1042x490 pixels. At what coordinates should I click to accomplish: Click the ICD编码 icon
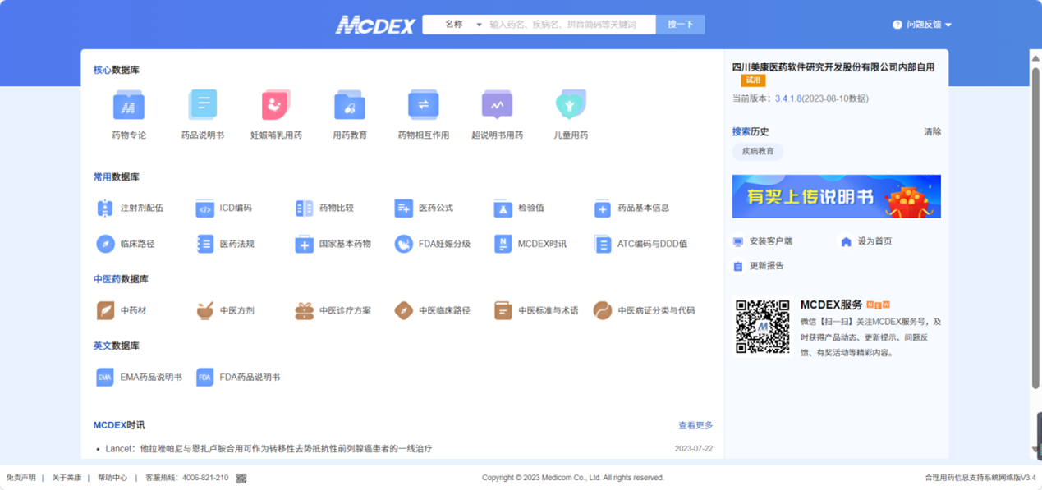click(204, 208)
